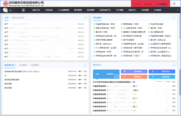The width and height of the screenshot is (181, 116).
Task: Show previous navigation items with left arrow
Action: 174,10
